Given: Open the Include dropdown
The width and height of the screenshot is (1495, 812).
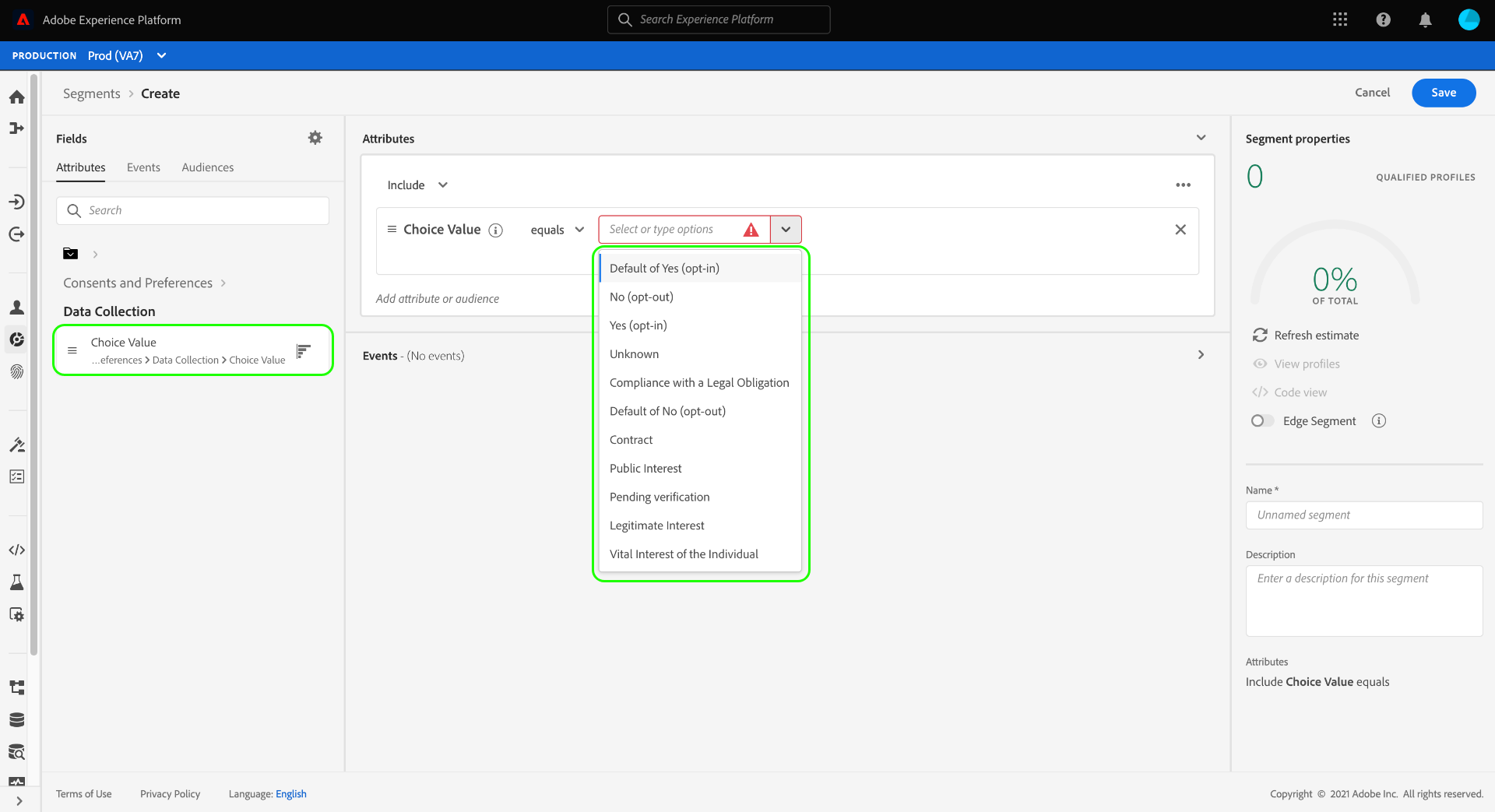Looking at the screenshot, I should tap(417, 185).
